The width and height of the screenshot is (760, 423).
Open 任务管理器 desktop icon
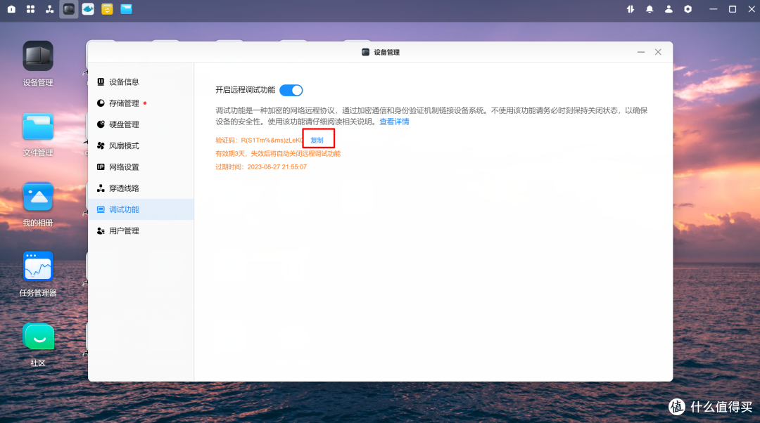[38, 275]
